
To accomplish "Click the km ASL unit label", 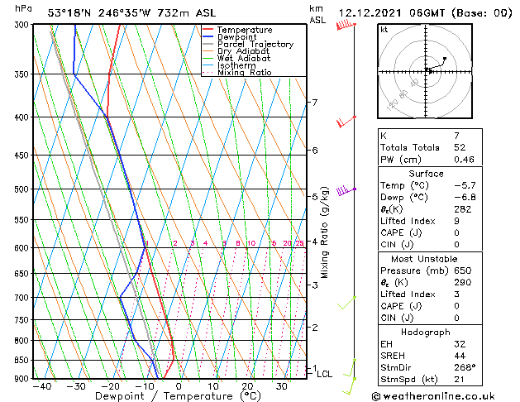I will pyautogui.click(x=317, y=14).
